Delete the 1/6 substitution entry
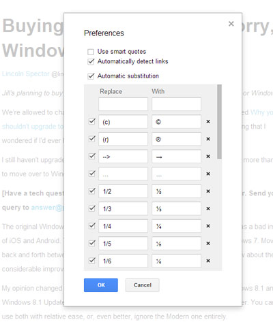This screenshot has width=273, height=324. 208,261
